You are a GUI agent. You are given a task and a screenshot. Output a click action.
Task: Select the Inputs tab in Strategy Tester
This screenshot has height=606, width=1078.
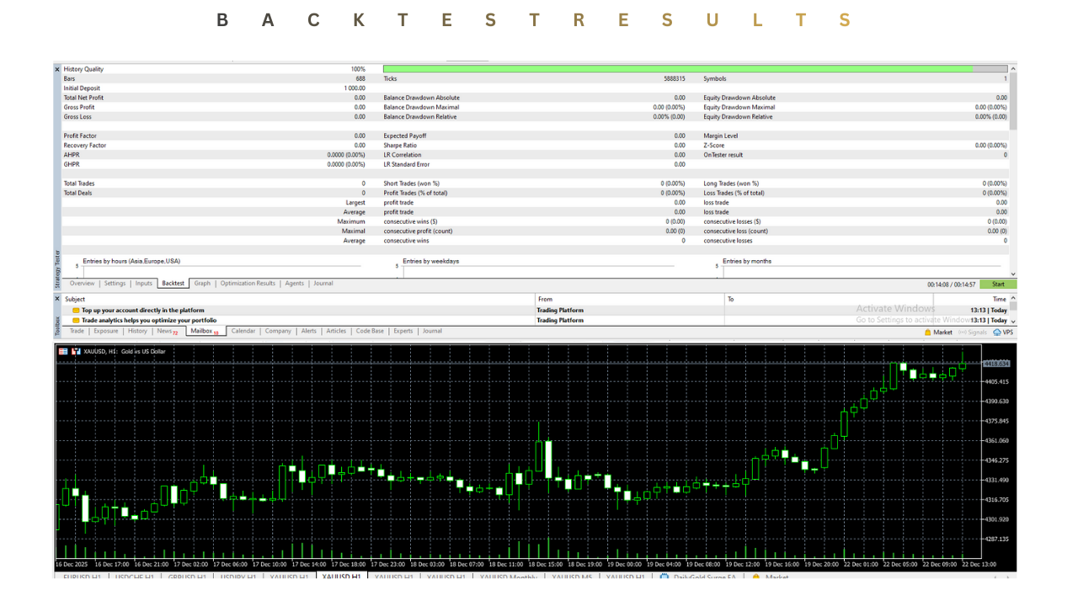[144, 284]
